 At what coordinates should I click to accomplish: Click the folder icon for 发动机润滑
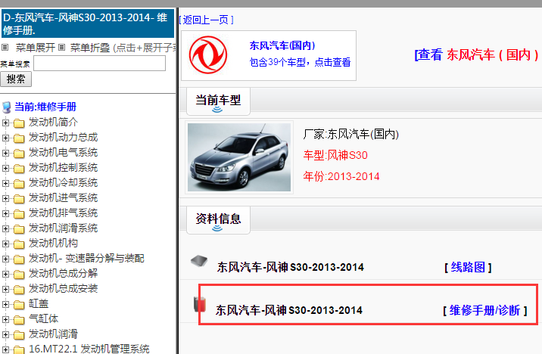tap(19, 335)
